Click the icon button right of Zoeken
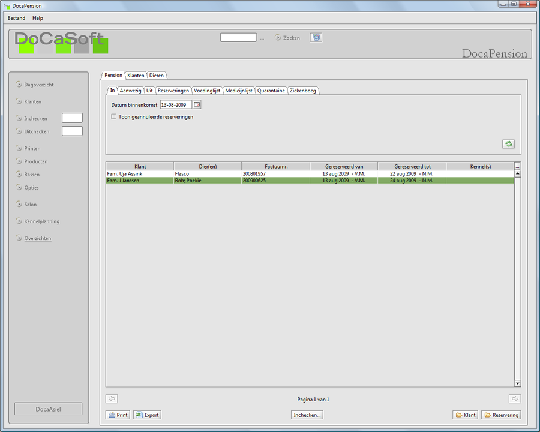The width and height of the screenshot is (540, 432). tap(316, 37)
